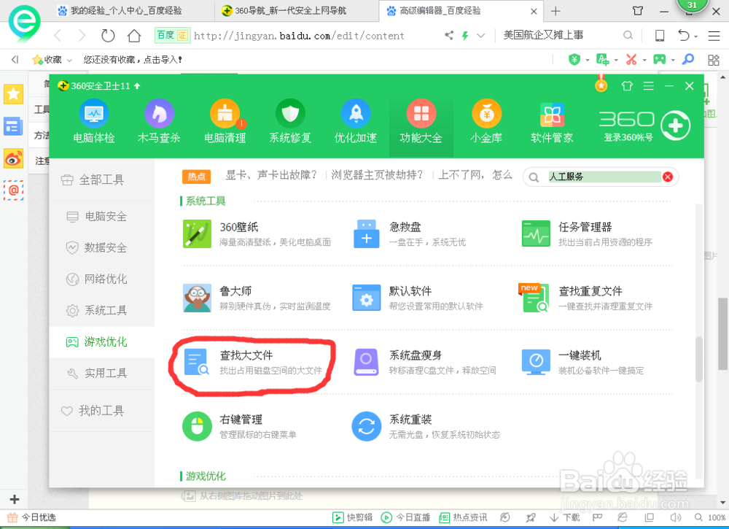Open 系统修复 system repair
729x529 pixels.
click(290, 120)
